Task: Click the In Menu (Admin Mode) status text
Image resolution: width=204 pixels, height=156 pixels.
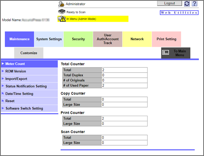Action: pos(81,19)
